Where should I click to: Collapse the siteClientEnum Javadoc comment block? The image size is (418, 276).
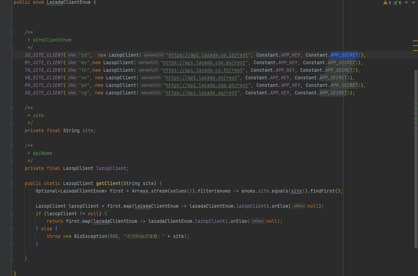coord(12,33)
